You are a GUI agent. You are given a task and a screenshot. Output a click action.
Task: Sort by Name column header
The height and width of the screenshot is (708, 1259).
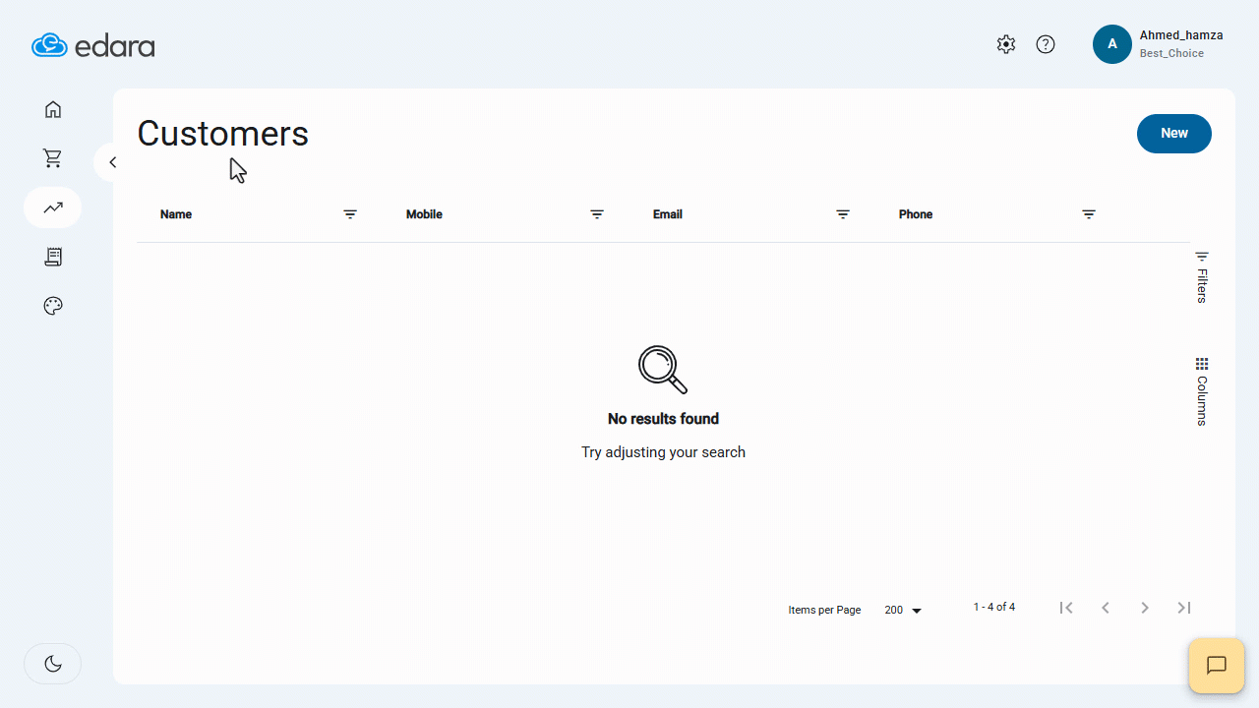[x=176, y=214]
